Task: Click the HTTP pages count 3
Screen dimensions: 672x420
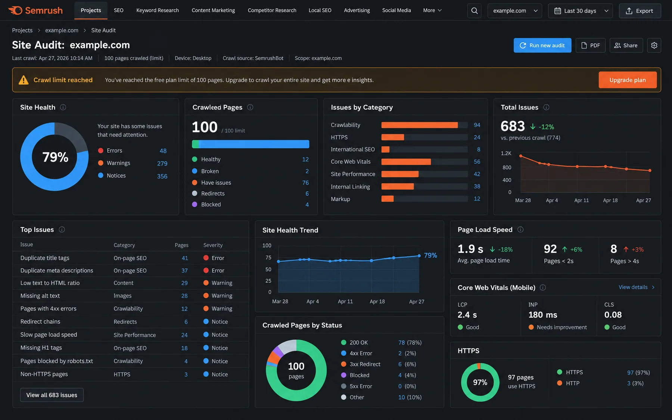Action: coord(629,383)
